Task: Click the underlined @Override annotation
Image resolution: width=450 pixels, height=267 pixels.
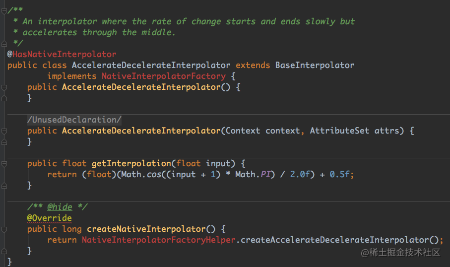Action: click(49, 218)
